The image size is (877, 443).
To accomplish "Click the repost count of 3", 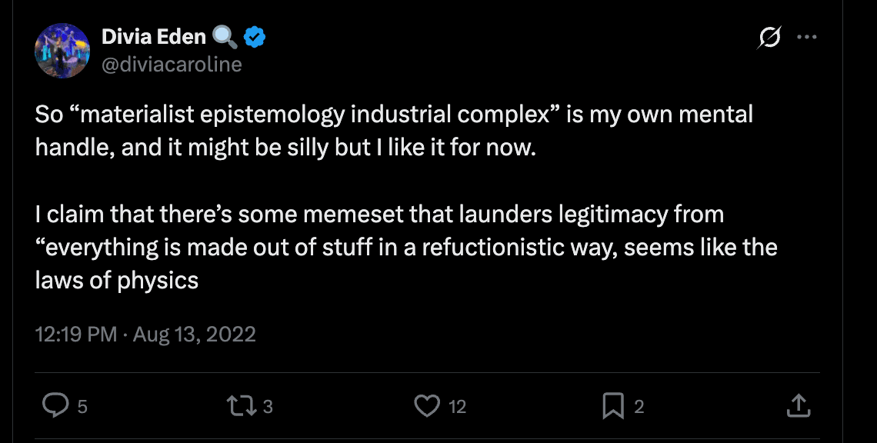I will click(x=268, y=406).
